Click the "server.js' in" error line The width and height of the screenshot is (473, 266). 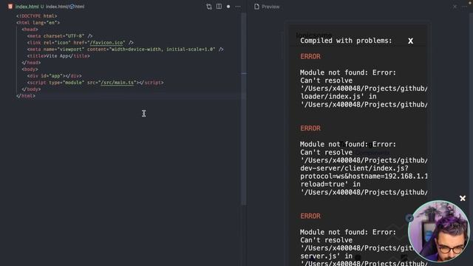(x=326, y=256)
